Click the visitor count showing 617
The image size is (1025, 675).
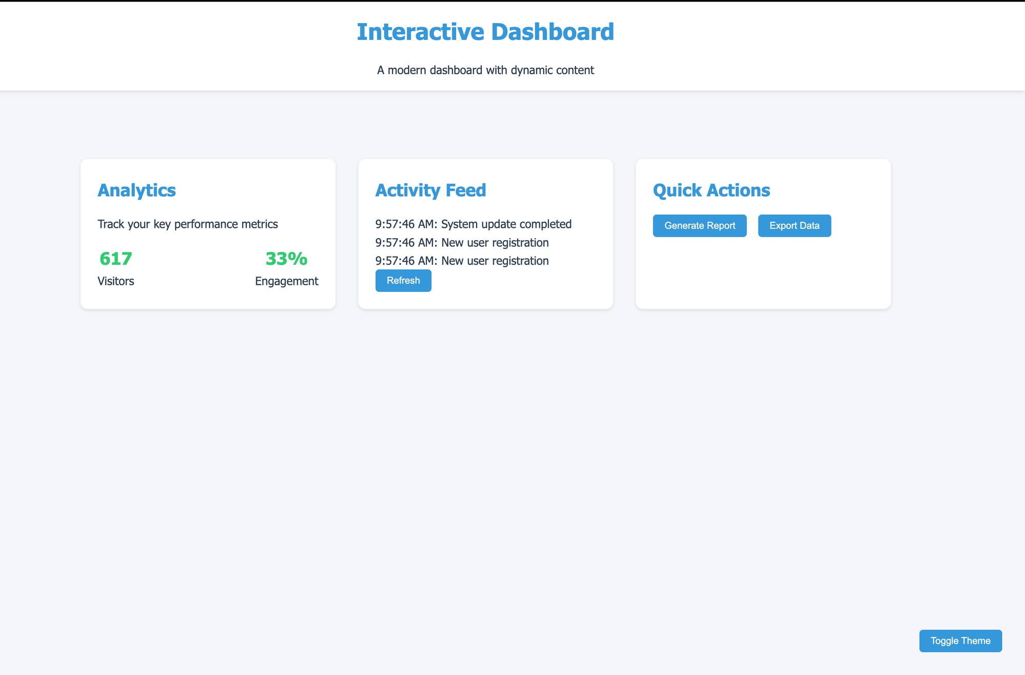tap(115, 259)
